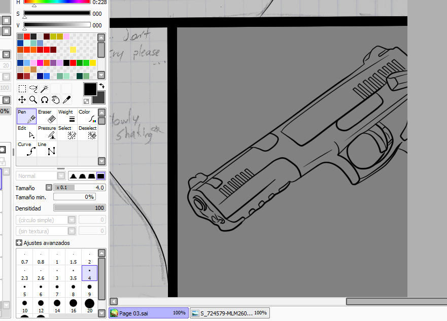Click the Densidad slider bar

pos(79,208)
